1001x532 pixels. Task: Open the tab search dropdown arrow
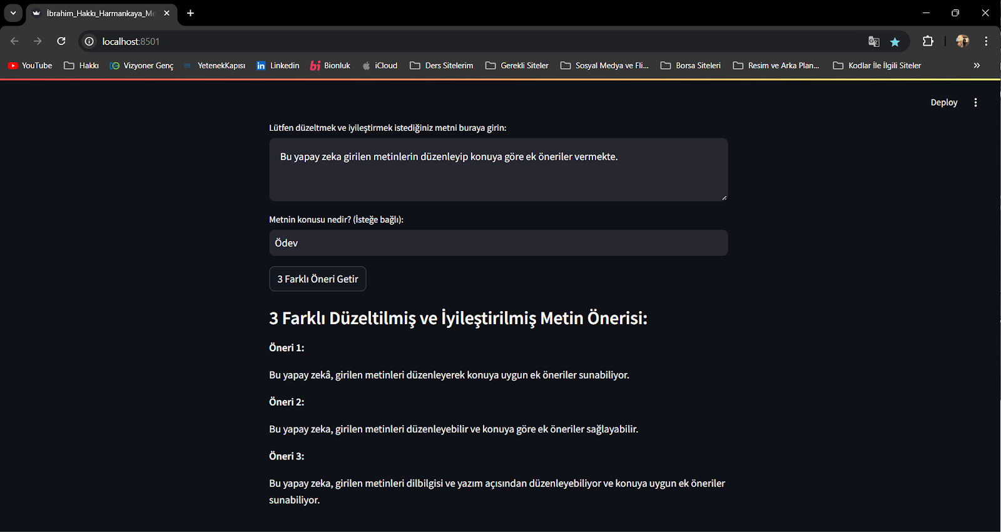click(13, 13)
